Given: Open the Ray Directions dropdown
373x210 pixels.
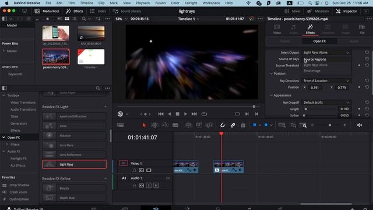Looking at the screenshot, I should pos(326,80).
